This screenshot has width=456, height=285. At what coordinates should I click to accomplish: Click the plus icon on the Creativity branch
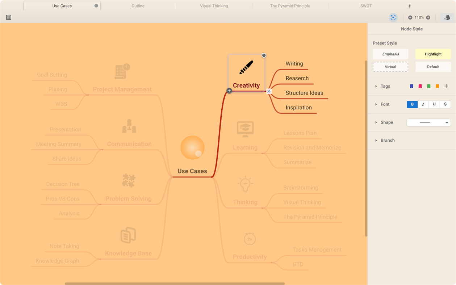229,91
